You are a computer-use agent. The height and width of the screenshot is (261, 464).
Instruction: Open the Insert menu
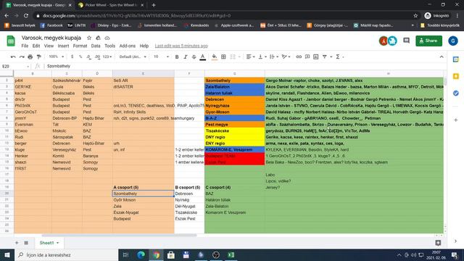[x=63, y=46]
